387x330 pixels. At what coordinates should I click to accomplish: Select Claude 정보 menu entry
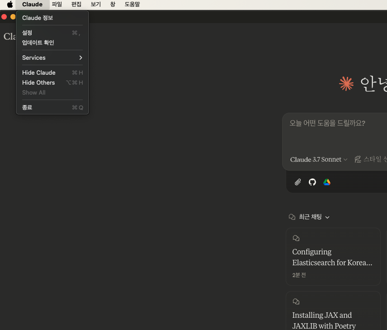[52, 18]
